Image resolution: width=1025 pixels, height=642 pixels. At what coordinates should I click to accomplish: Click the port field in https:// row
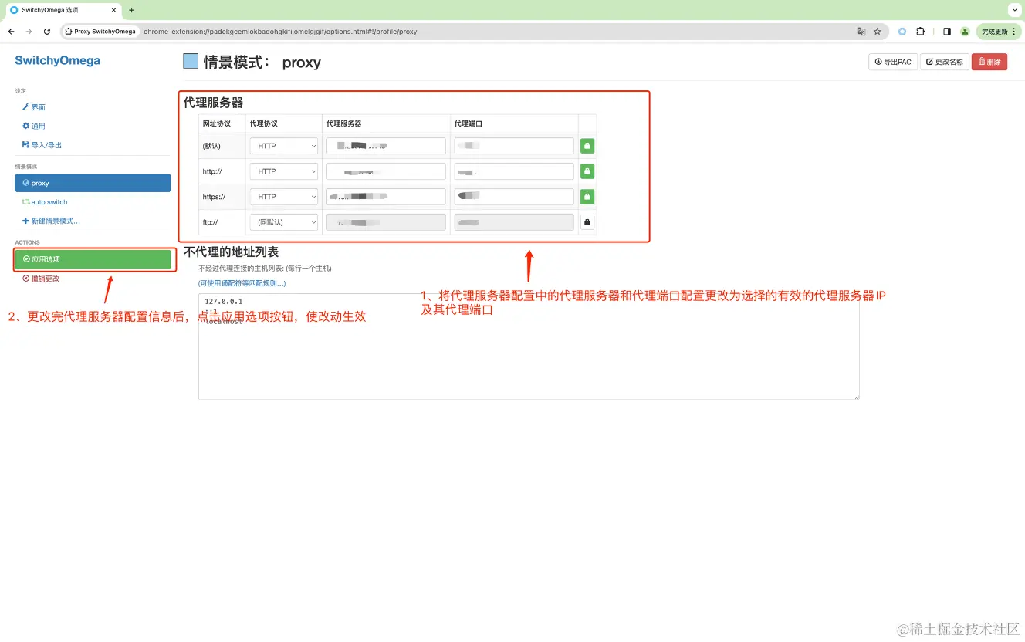click(514, 197)
